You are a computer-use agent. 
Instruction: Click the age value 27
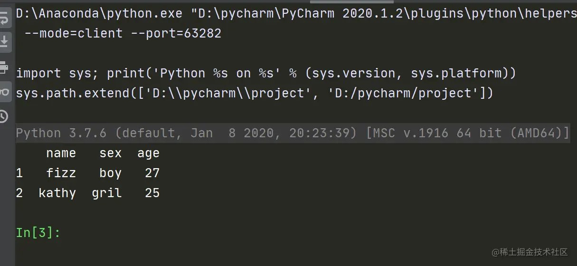click(152, 173)
